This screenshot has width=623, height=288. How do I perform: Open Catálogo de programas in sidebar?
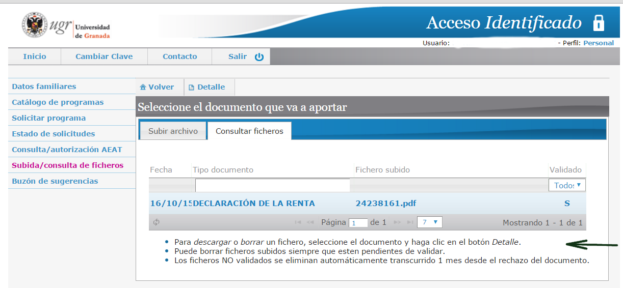tap(58, 102)
